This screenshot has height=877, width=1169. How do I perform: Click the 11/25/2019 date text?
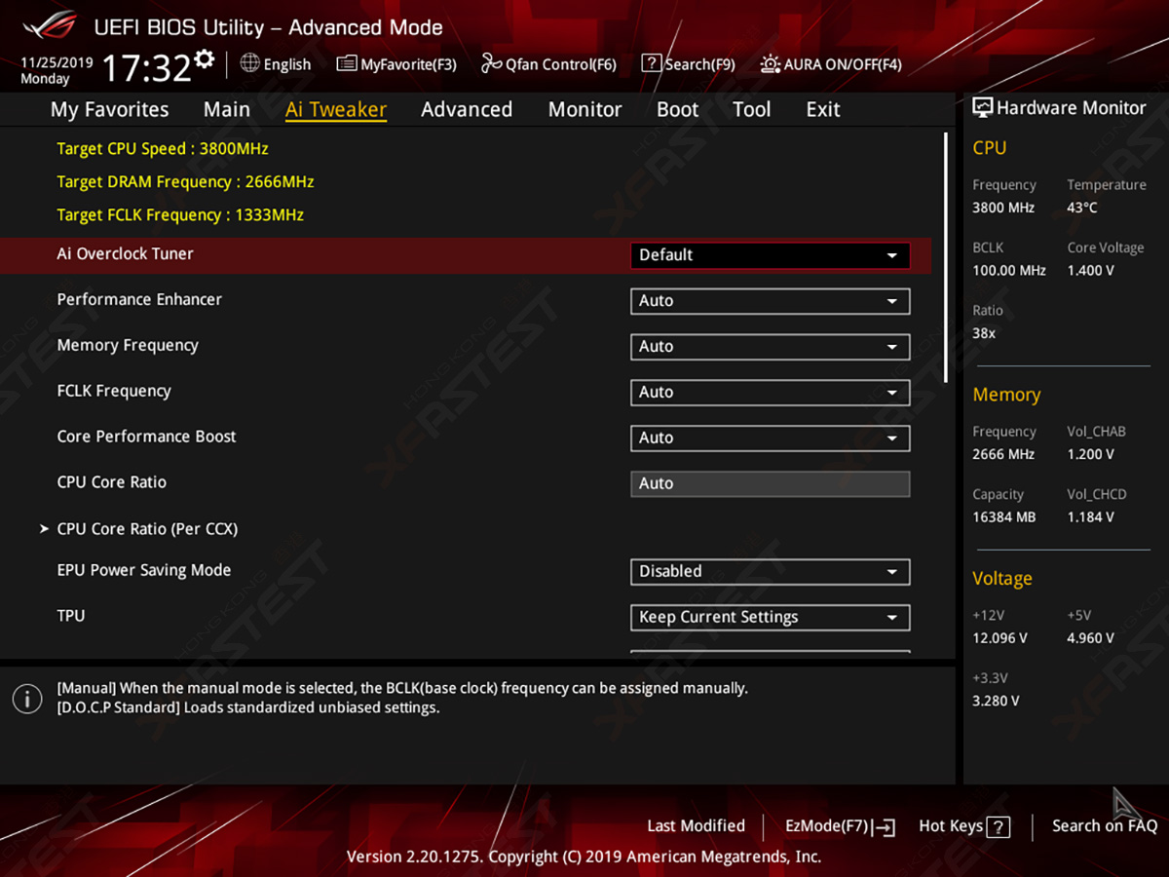point(57,62)
